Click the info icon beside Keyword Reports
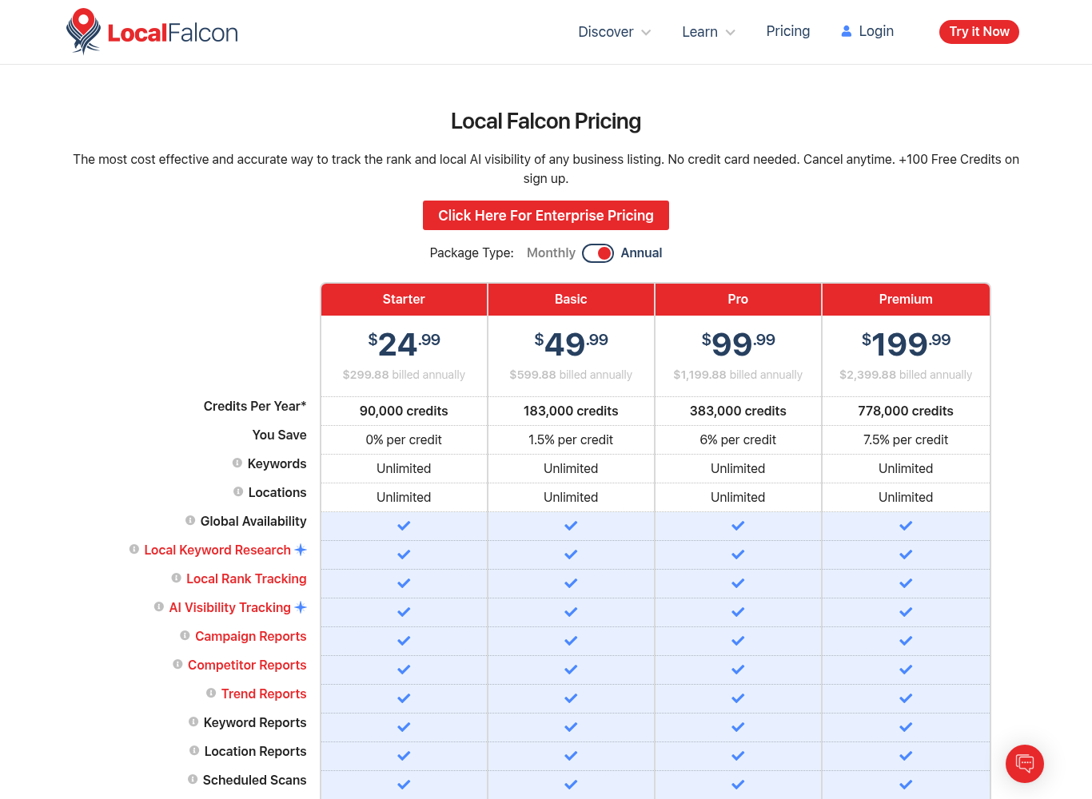 tap(193, 721)
